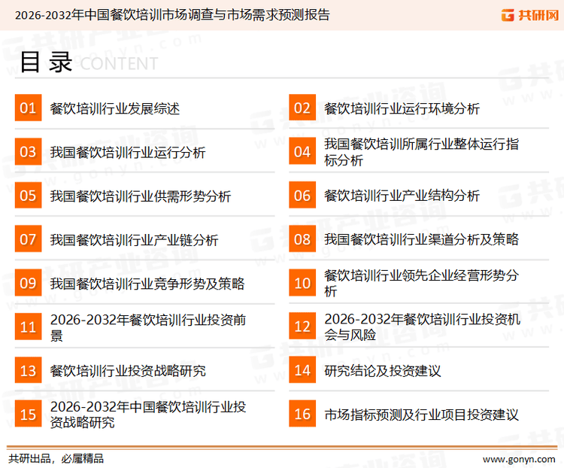Click the orange 02 number badge

click(302, 108)
